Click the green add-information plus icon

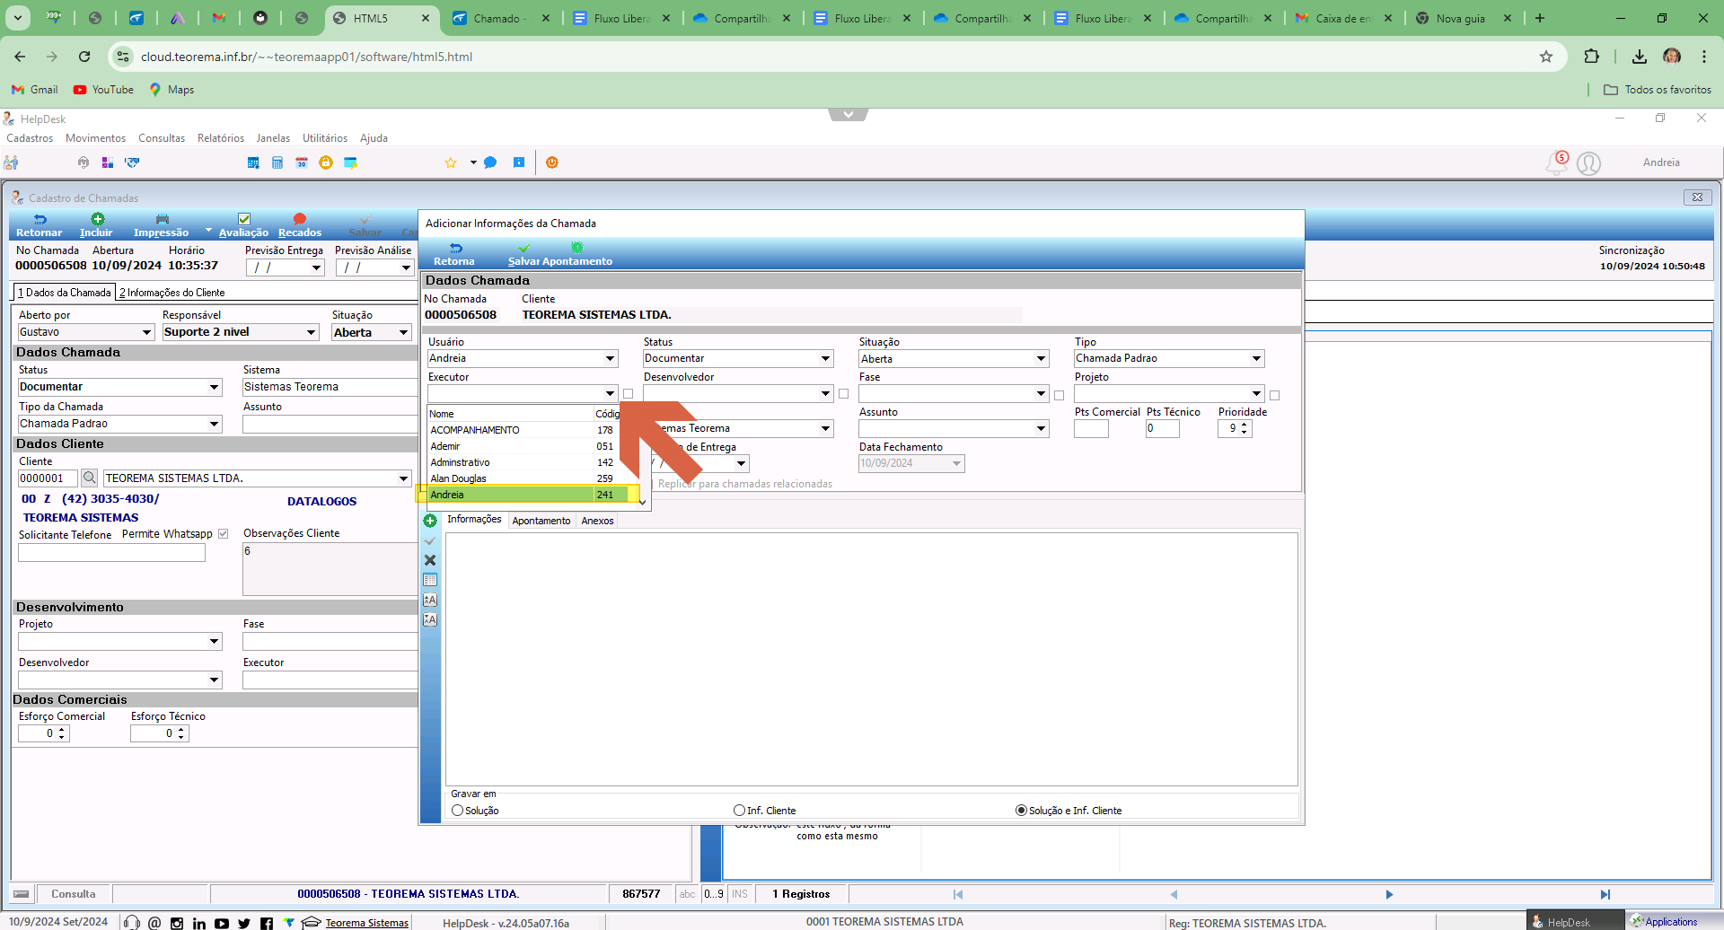430,521
